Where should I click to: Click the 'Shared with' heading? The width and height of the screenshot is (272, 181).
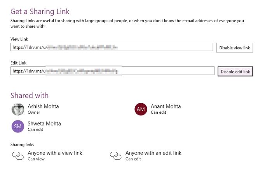tap(30, 96)
